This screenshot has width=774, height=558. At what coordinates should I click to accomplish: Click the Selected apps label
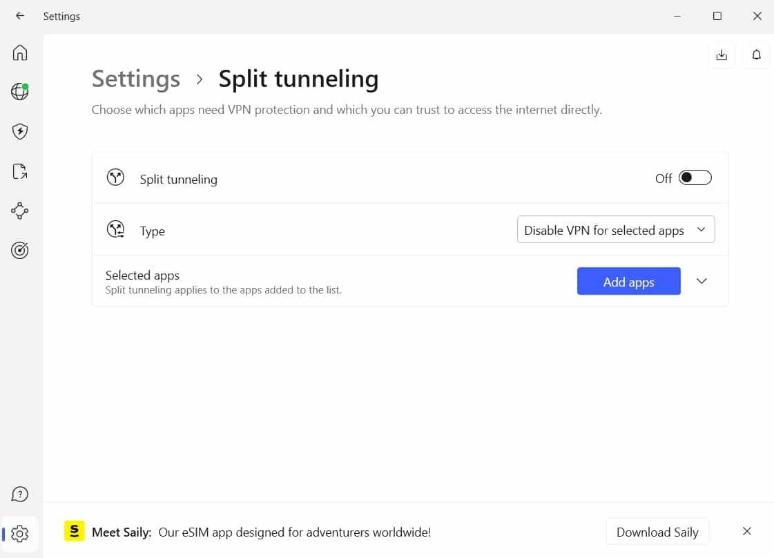(x=142, y=276)
